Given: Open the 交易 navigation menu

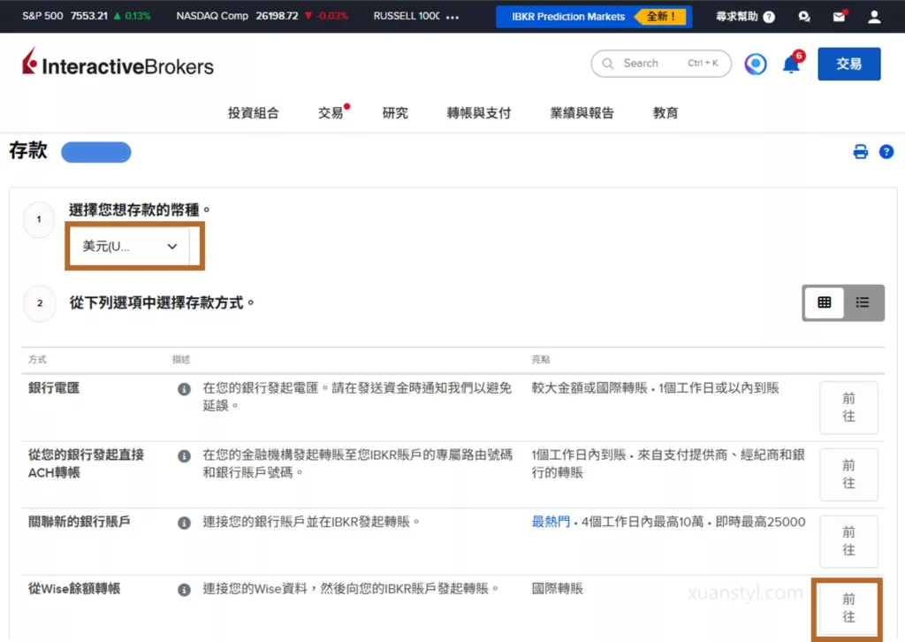Looking at the screenshot, I should (x=331, y=112).
